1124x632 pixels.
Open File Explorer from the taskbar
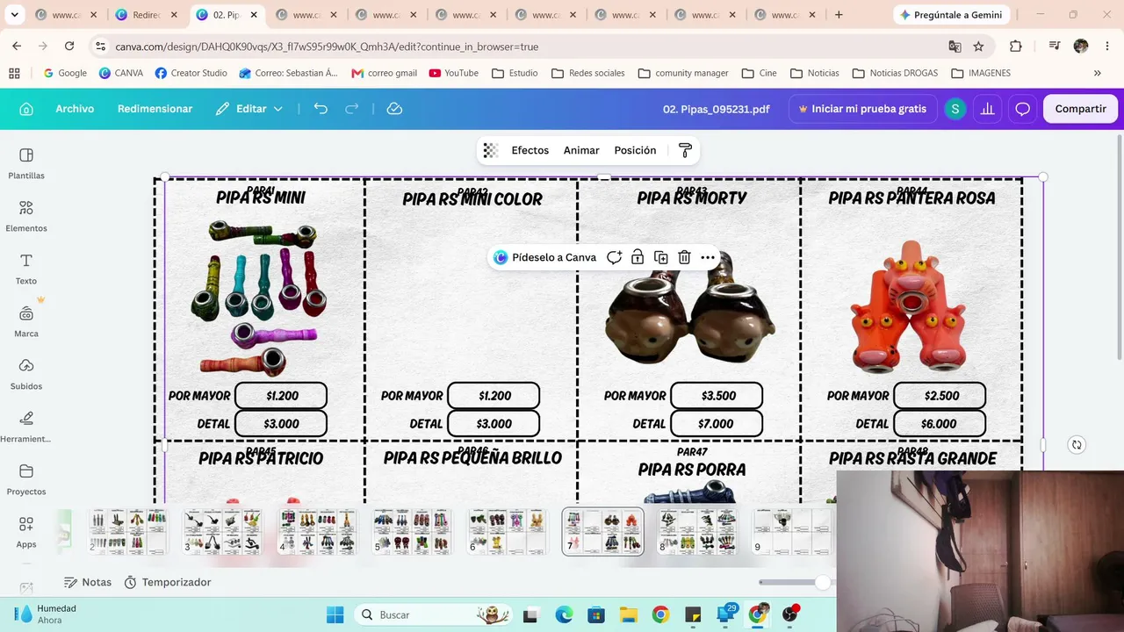[628, 614]
